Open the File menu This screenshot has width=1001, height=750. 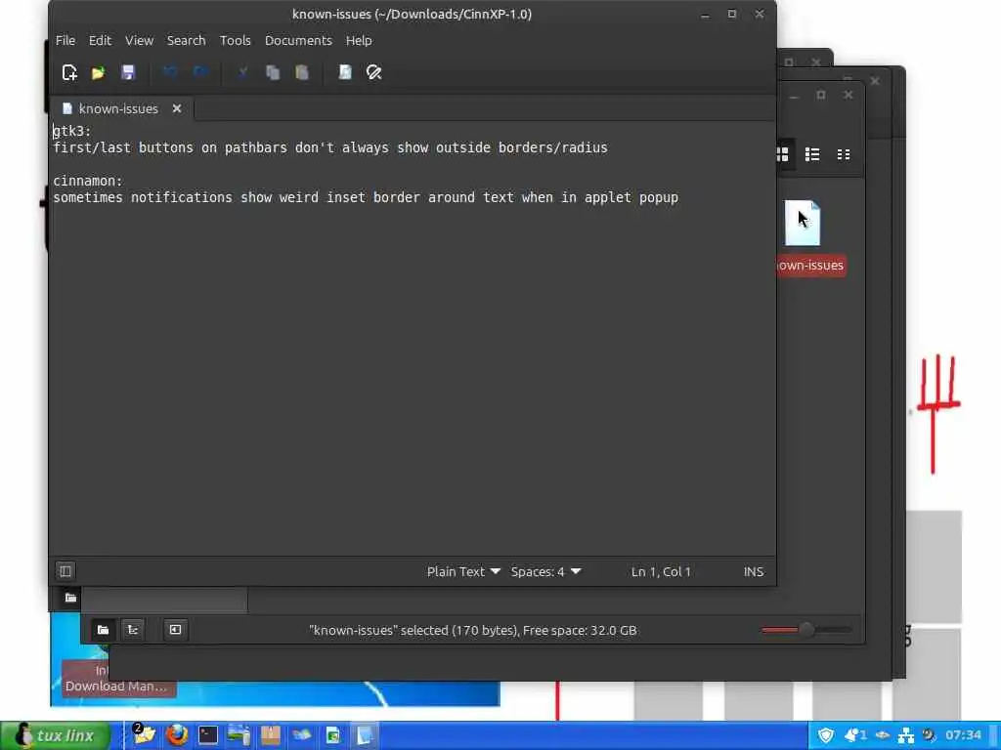click(65, 40)
